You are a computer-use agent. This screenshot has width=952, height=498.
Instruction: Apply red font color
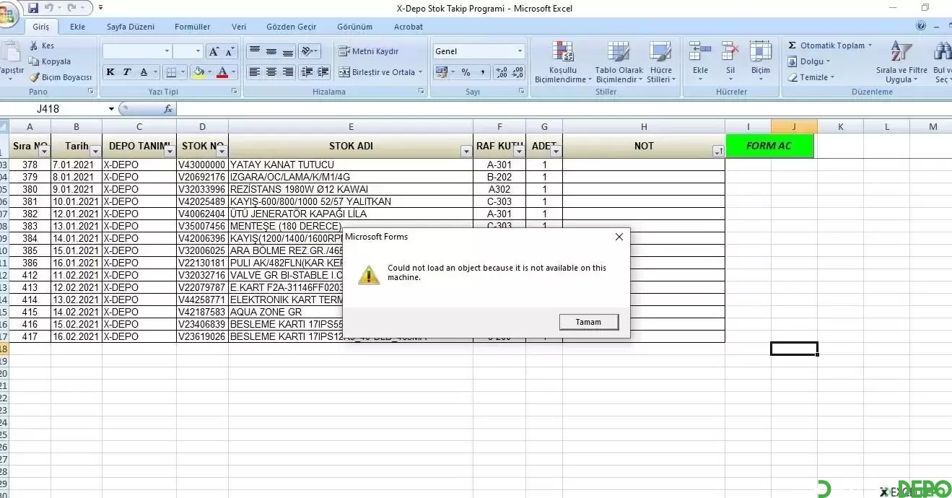click(x=222, y=72)
